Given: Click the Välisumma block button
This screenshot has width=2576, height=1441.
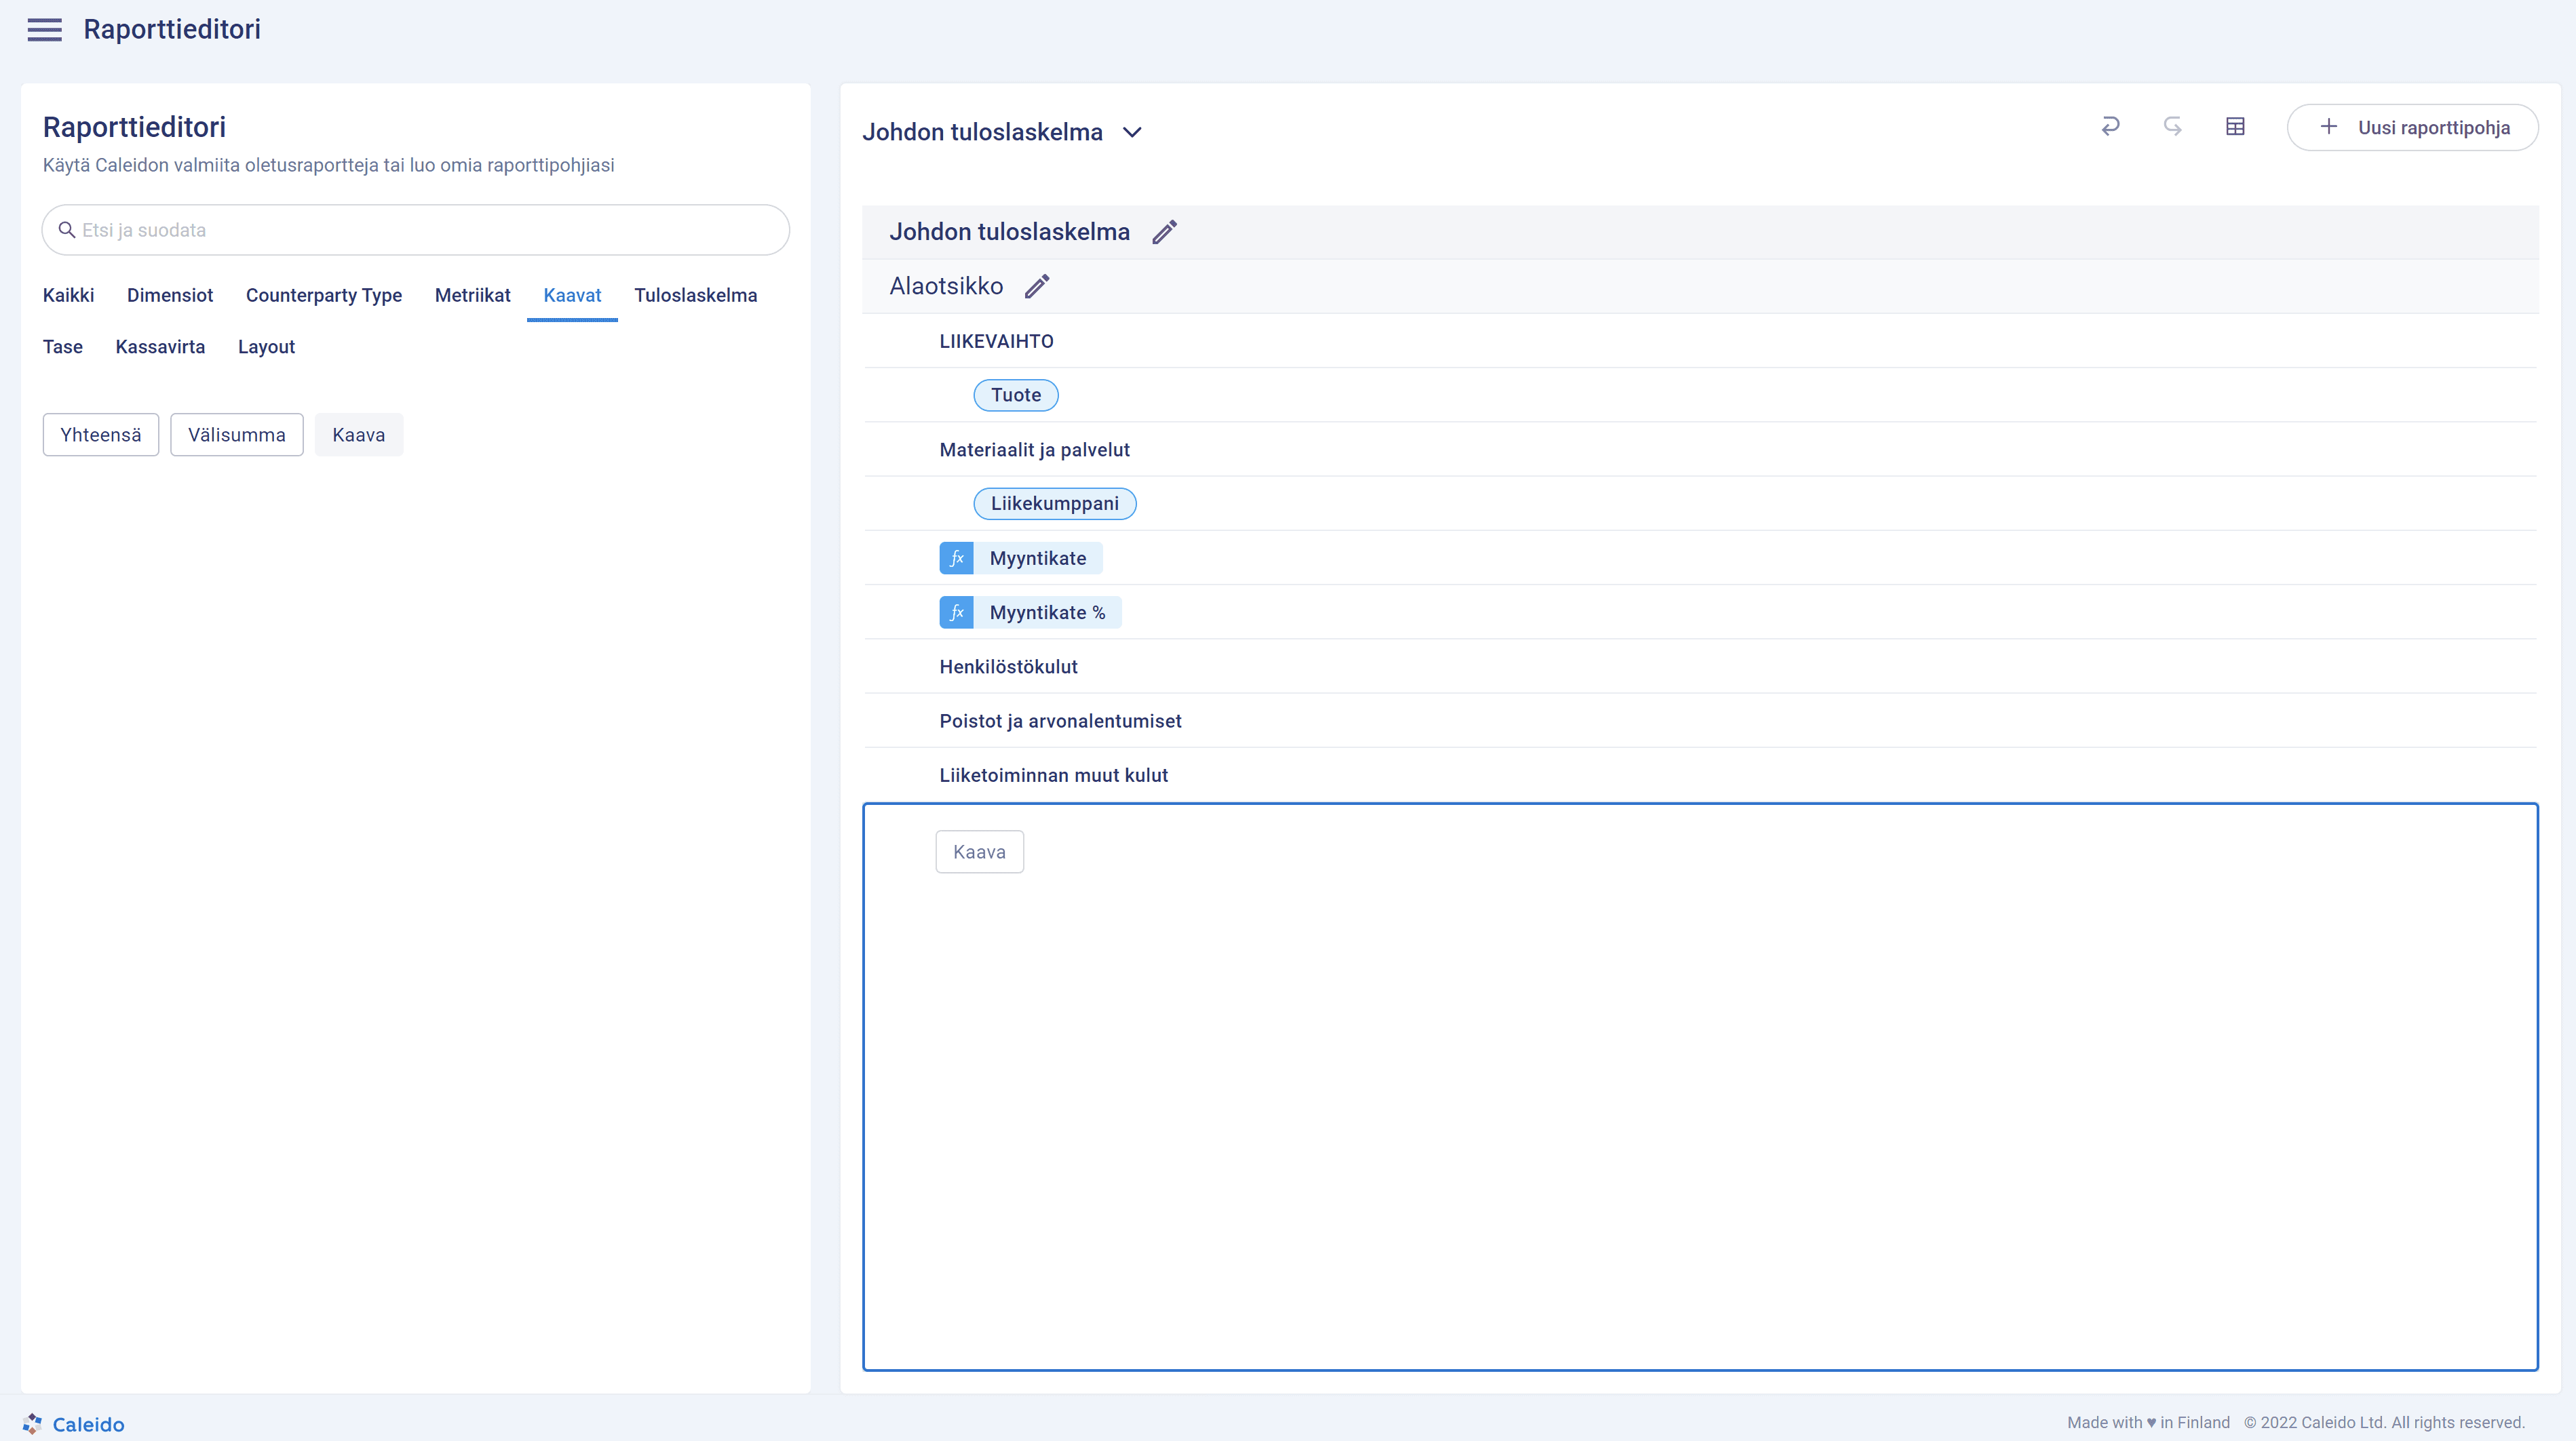Looking at the screenshot, I should pos(237,435).
